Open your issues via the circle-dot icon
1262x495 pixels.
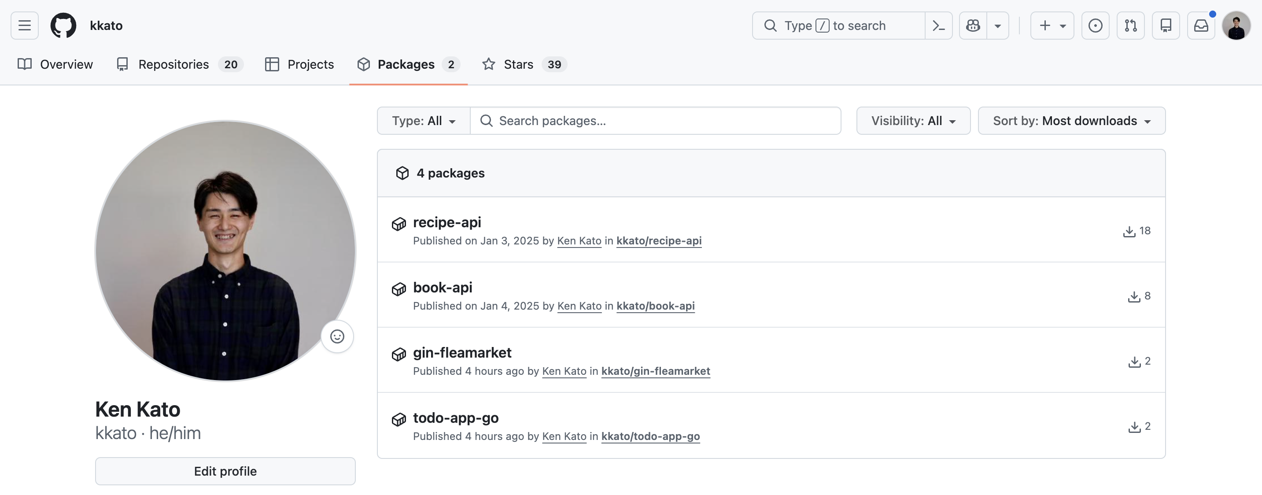pyautogui.click(x=1096, y=25)
